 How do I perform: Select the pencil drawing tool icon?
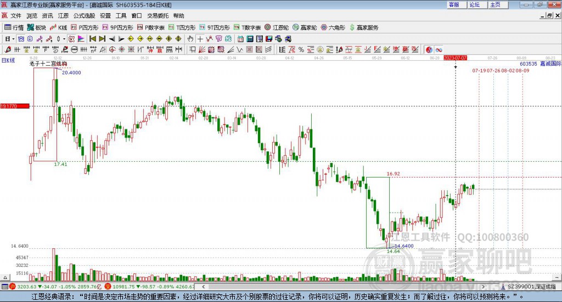8,50
